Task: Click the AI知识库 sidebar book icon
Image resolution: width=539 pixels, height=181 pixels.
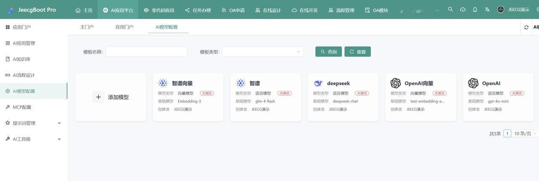Action: coord(8,59)
